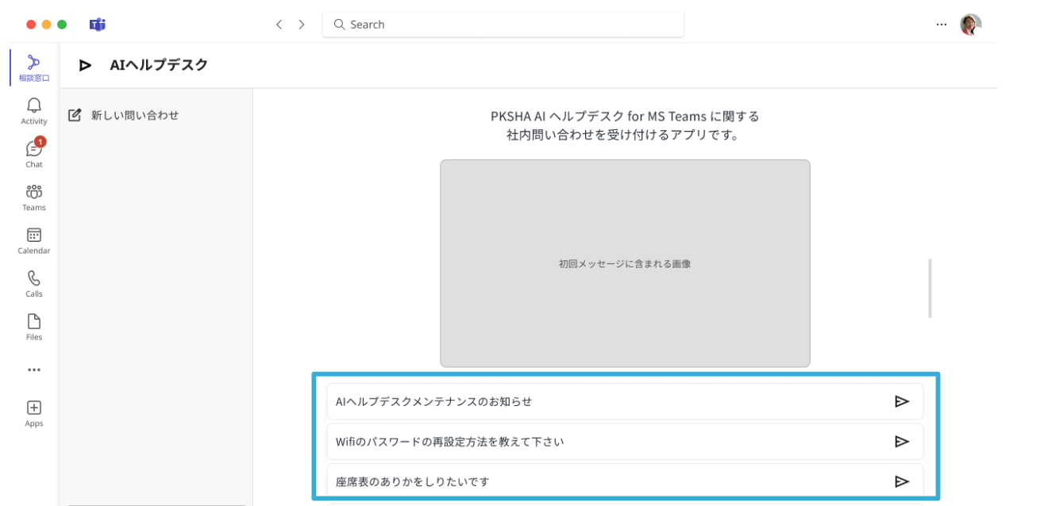1040x506 pixels.
Task: Go to the Teams section
Action: (x=34, y=197)
